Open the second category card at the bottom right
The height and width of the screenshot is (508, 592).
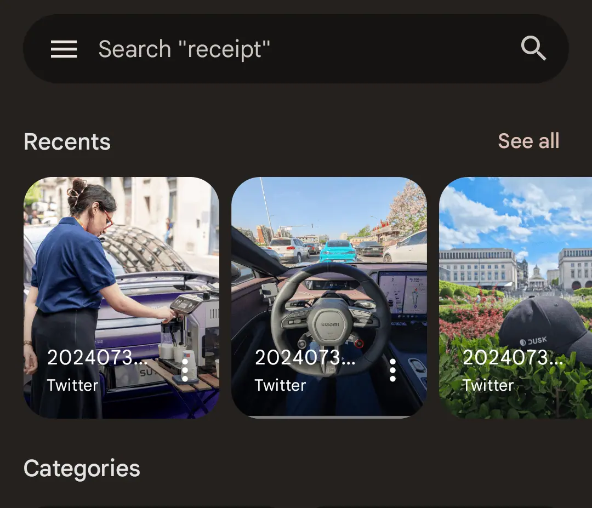pyautogui.click(x=437, y=507)
